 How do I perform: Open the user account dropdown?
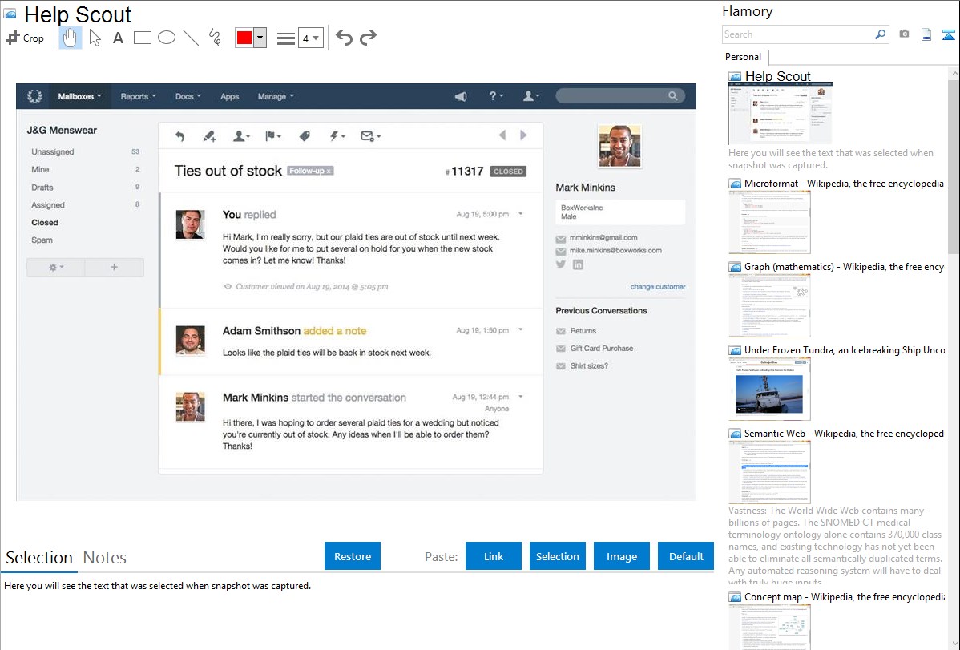[x=530, y=96]
